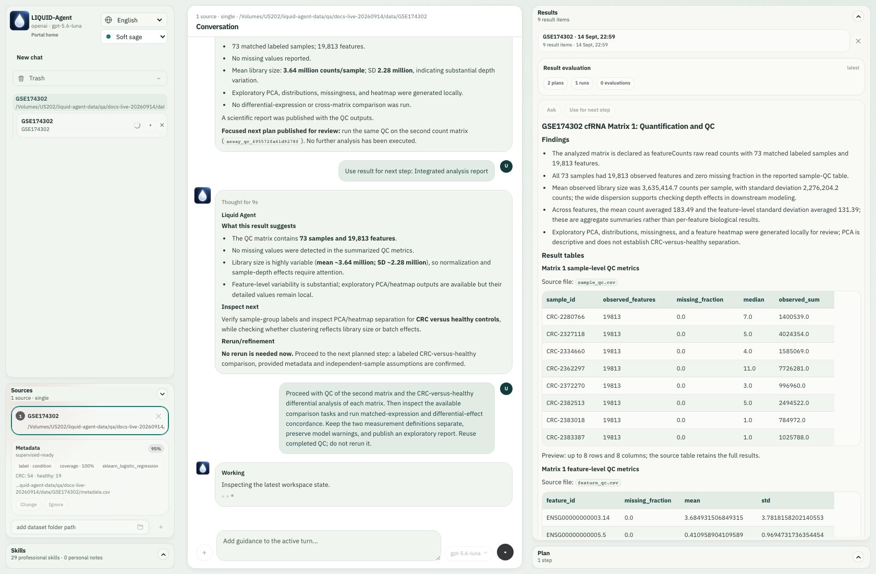Click the sample_qc.csv source file tag
The height and width of the screenshot is (574, 876).
pos(597,282)
